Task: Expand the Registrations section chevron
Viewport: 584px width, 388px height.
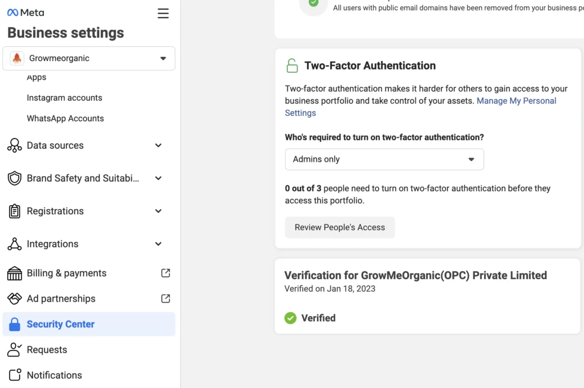Action: pyautogui.click(x=159, y=211)
